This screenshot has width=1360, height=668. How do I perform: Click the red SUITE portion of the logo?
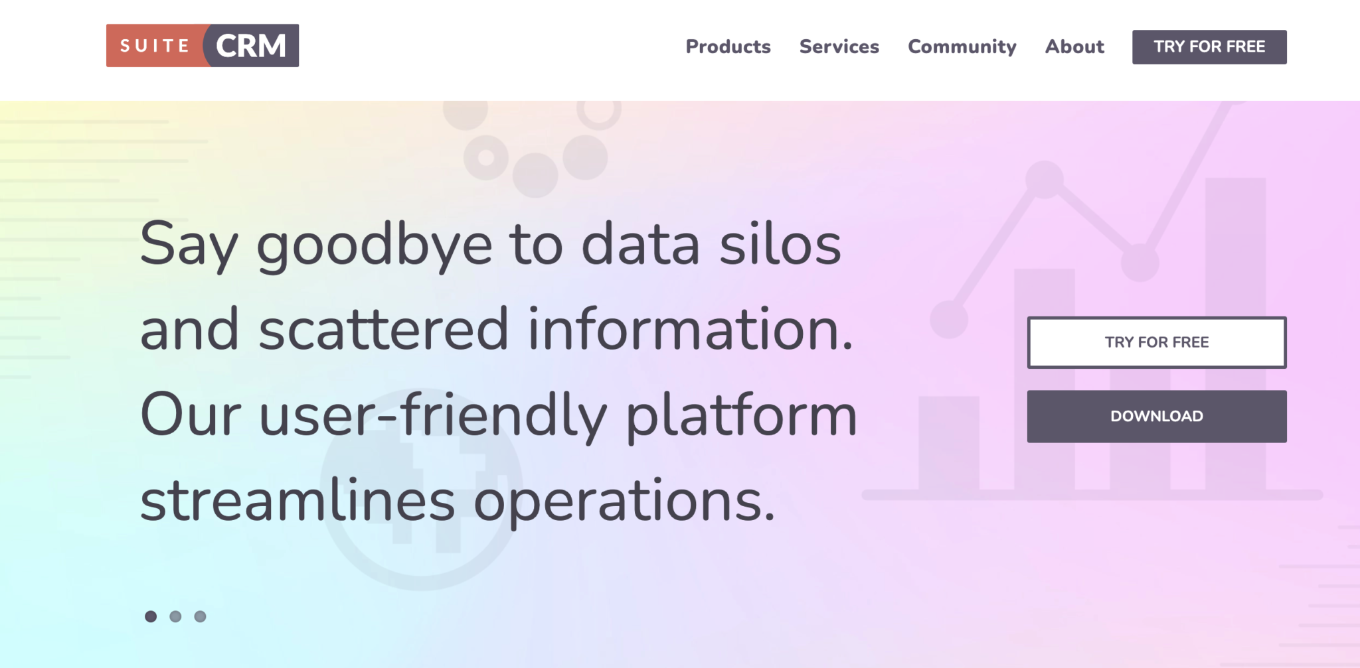pyautogui.click(x=154, y=46)
